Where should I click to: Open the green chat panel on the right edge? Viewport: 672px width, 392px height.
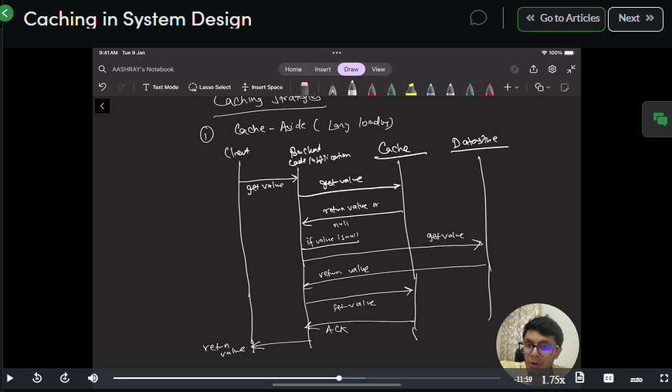pos(660,119)
